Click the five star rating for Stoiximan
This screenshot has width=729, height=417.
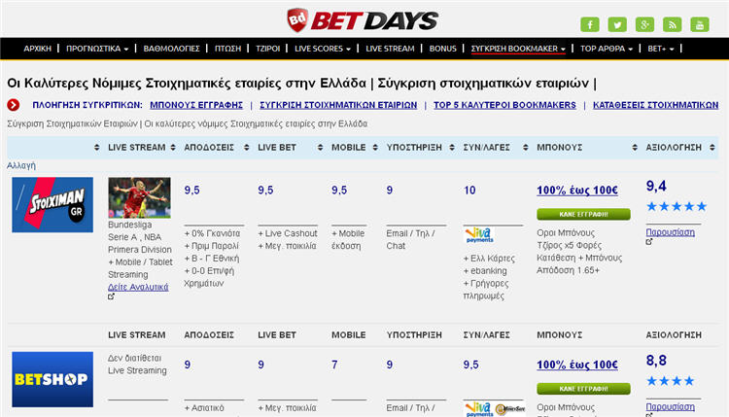pyautogui.click(x=677, y=206)
